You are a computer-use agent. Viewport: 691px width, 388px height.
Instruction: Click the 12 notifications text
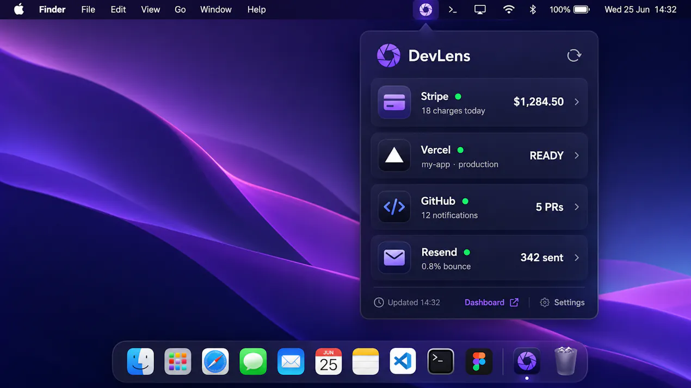pos(449,215)
